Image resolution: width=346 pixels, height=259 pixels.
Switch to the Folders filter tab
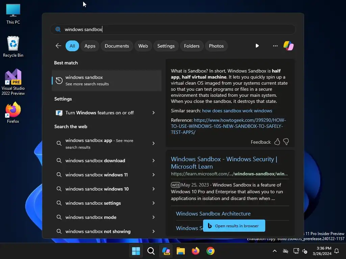pos(192,46)
